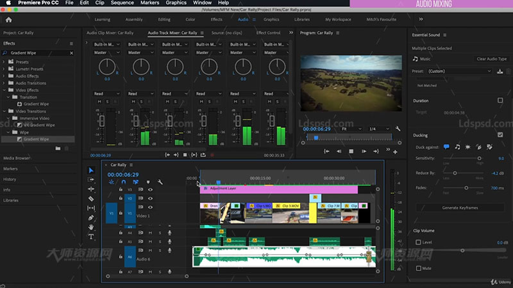Step forward one frame in Program monitor
The height and width of the screenshot is (288, 513).
tap(364, 151)
